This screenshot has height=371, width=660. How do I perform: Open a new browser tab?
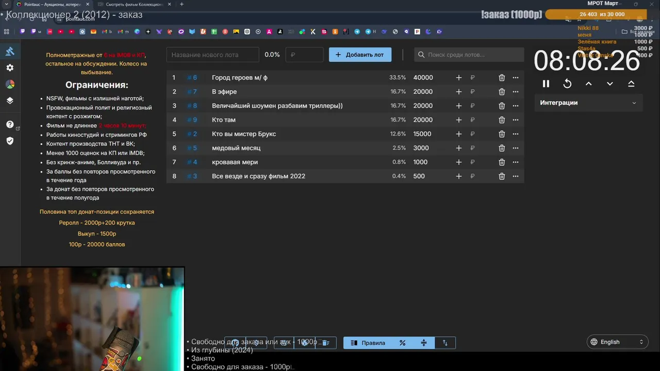pos(181,4)
